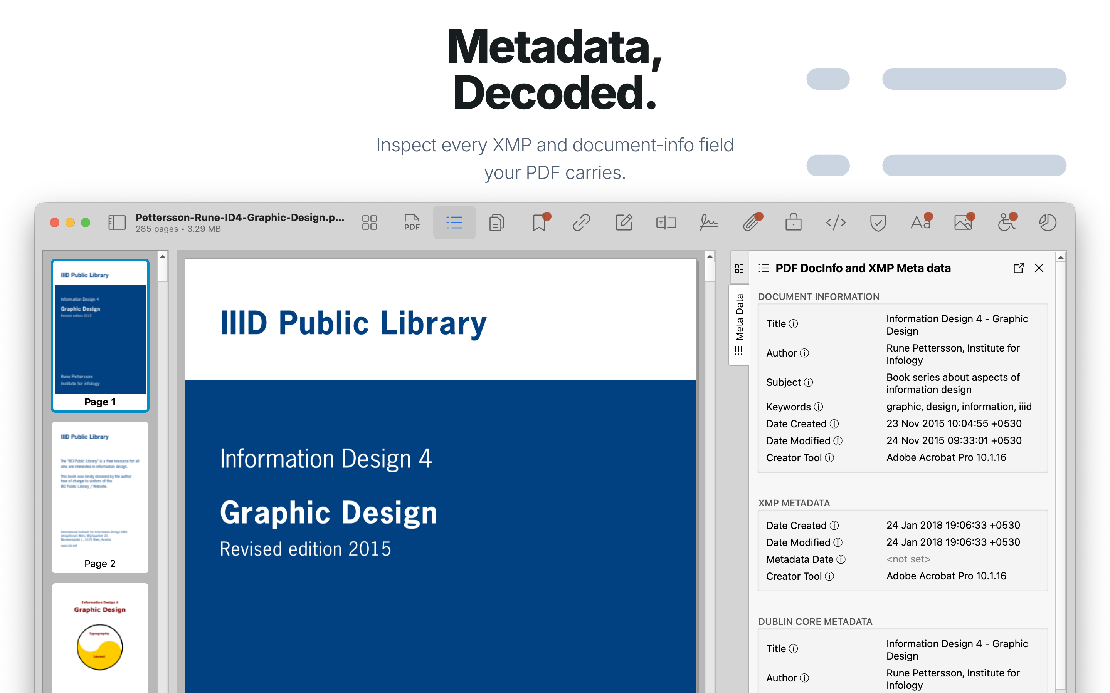Screen dimensions: 1110x693
Task: Click the thumbnail list scroll-up arrow
Action: pos(162,257)
